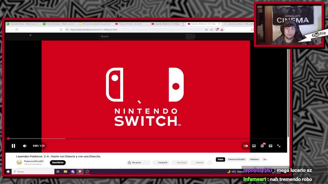328x184 pixels.
Task: Switch to theater mode view
Action: click(x=270, y=146)
